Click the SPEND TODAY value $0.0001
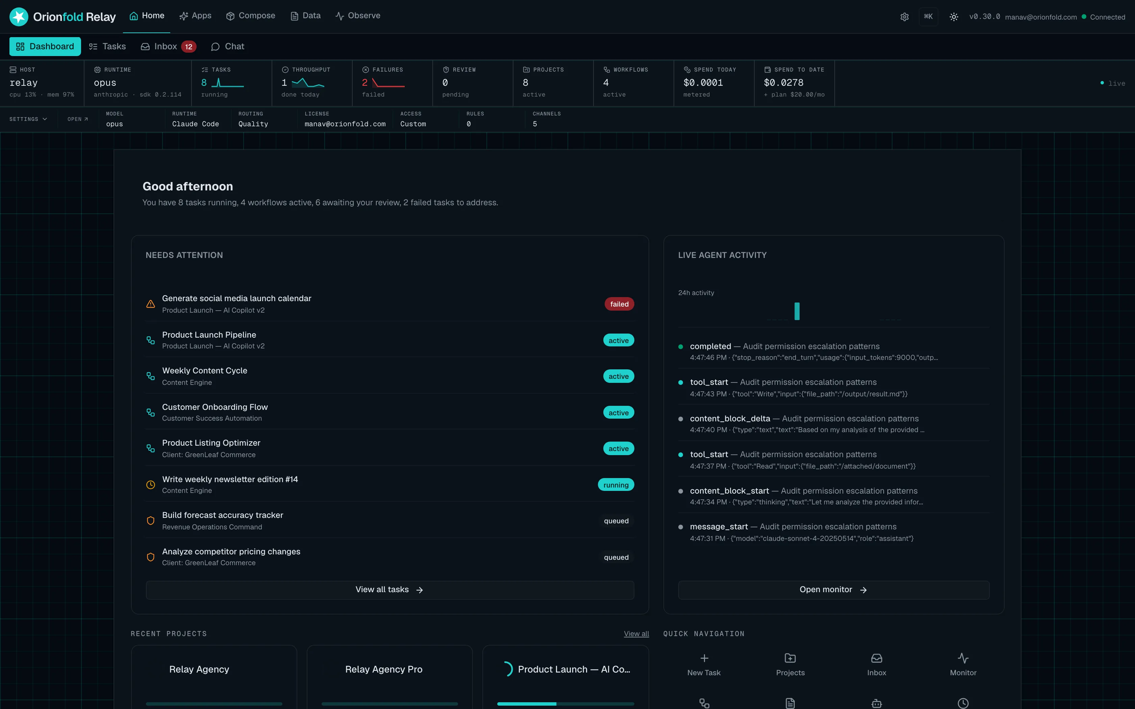The image size is (1135, 709). (703, 82)
